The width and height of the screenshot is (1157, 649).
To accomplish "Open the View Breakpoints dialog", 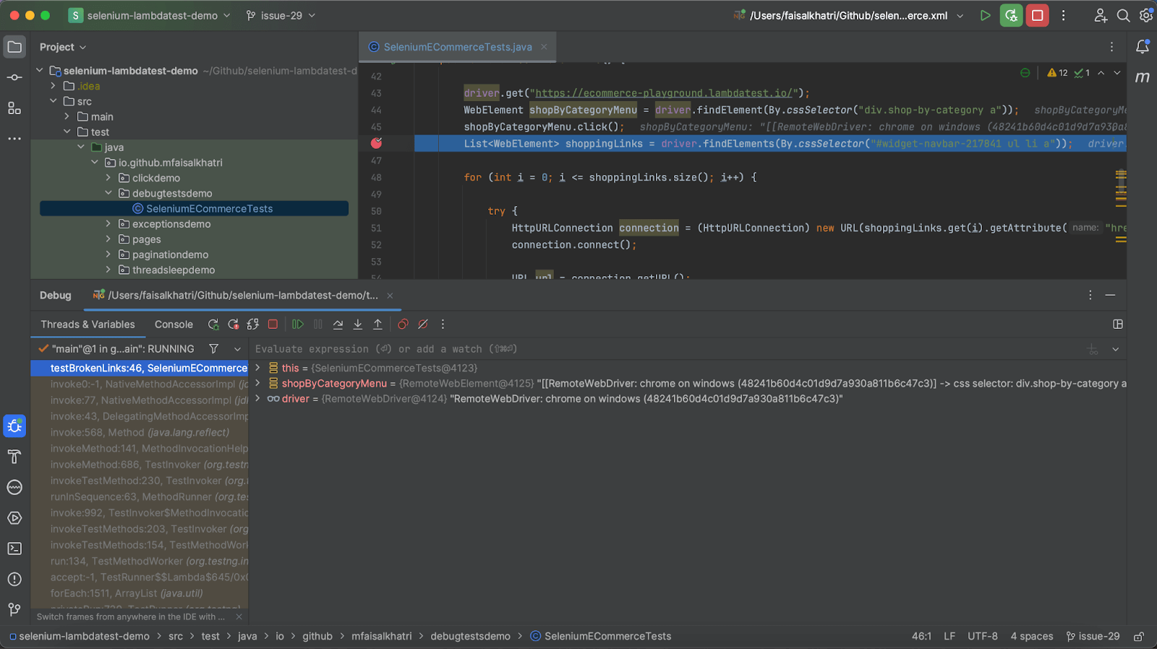I will (x=404, y=324).
